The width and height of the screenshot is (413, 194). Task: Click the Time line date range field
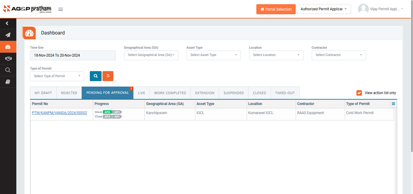[x=73, y=55]
